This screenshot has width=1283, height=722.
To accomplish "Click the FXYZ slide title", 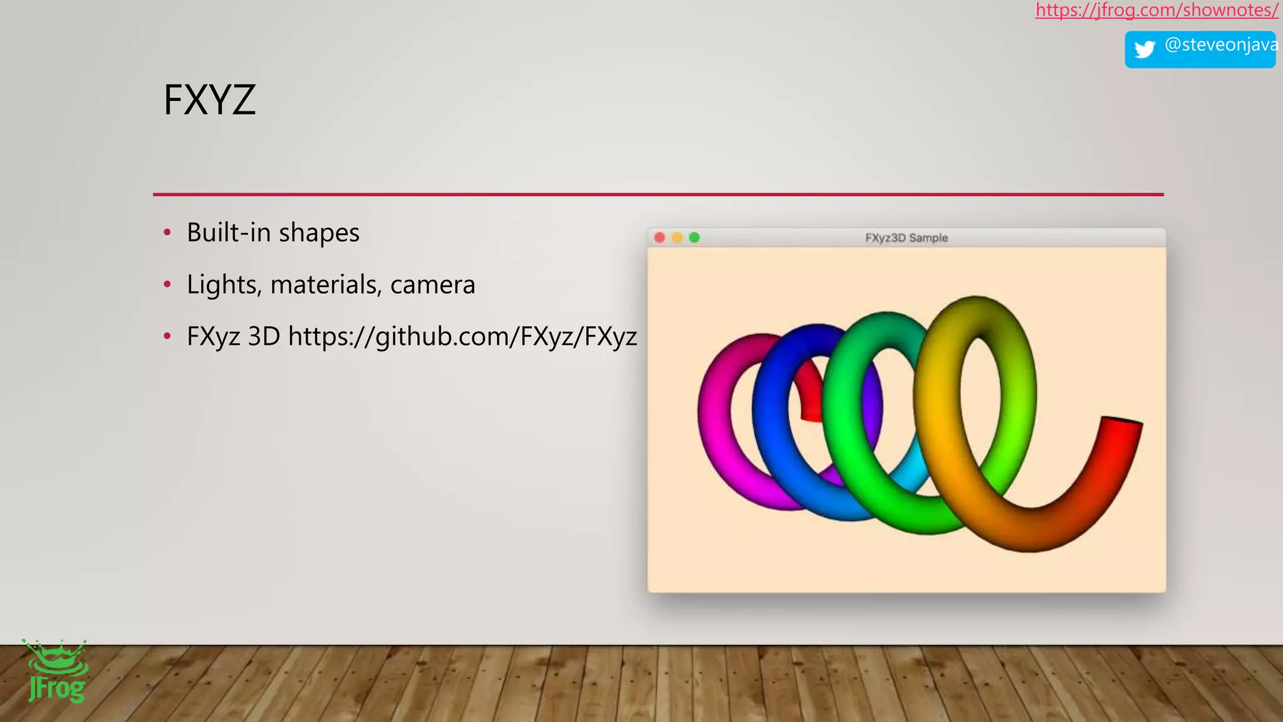I will click(x=210, y=100).
